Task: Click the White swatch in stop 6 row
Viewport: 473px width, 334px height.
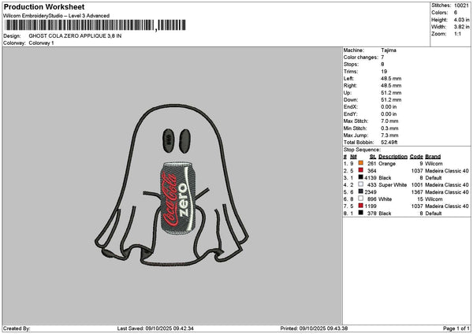Action: coord(360,199)
